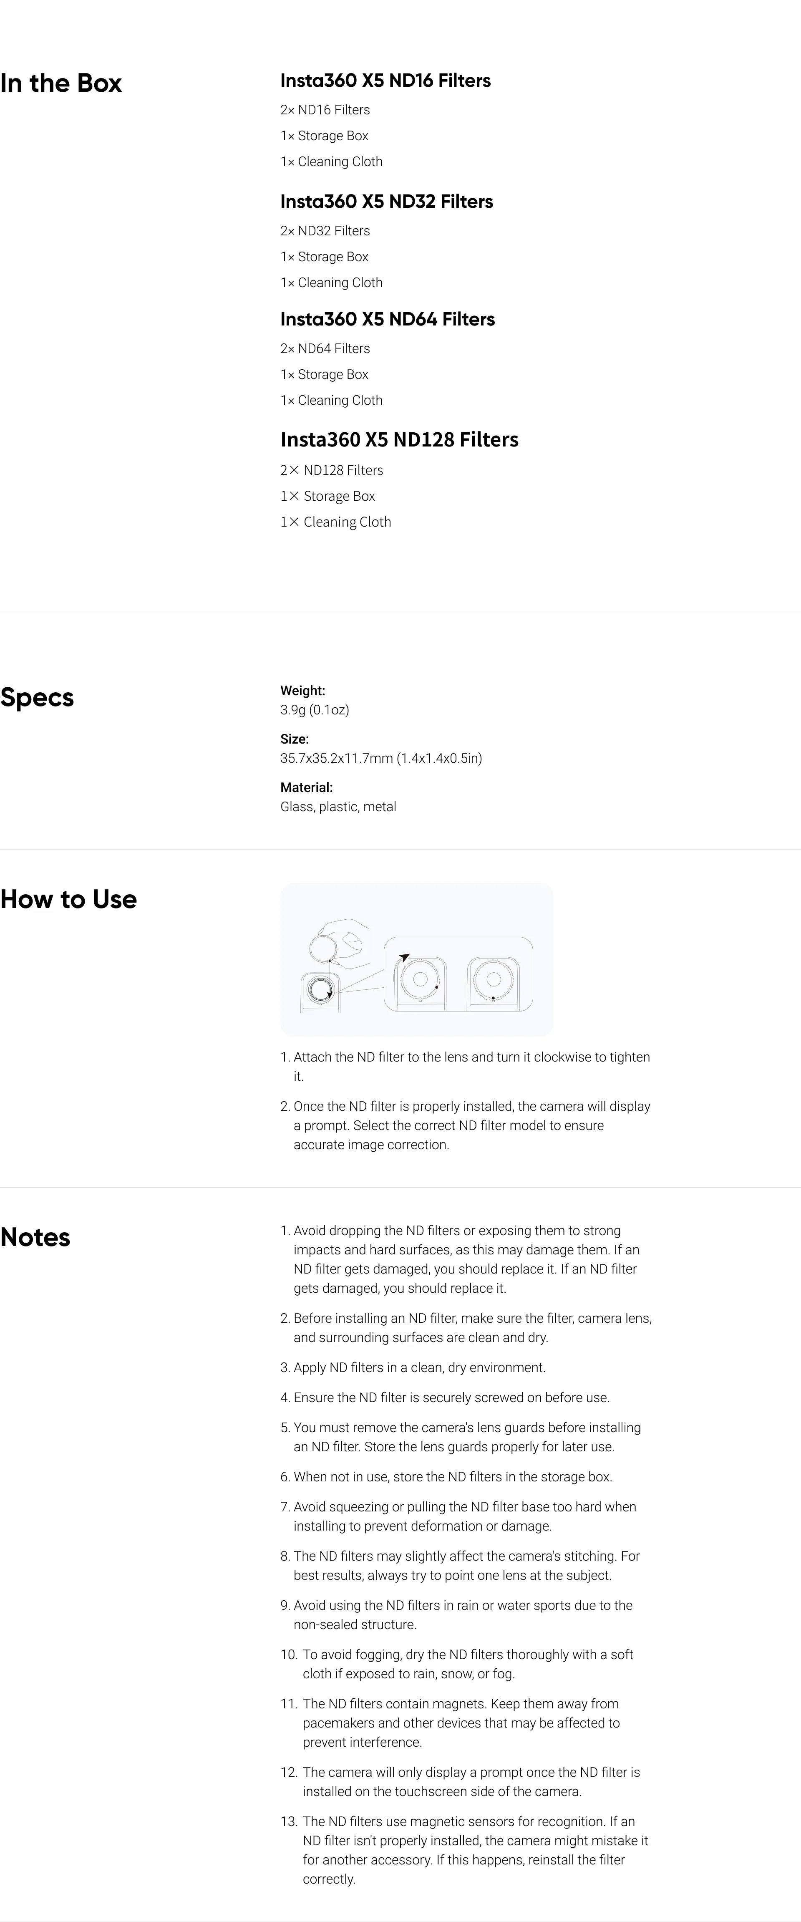The image size is (801, 1922).
Task: Click the Material label in Specs
Action: click(x=307, y=787)
